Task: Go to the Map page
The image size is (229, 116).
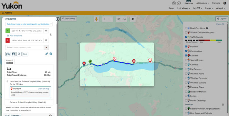Action: [172, 8]
